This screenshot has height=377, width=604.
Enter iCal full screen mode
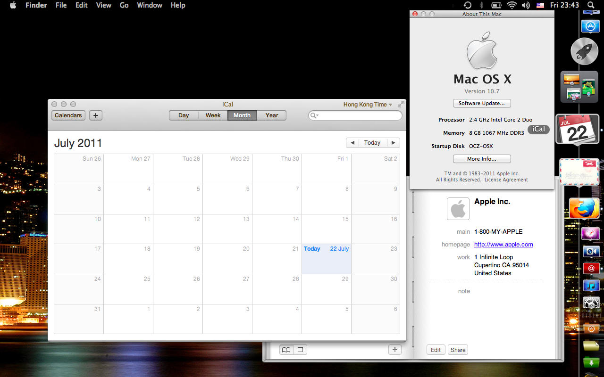tap(401, 104)
